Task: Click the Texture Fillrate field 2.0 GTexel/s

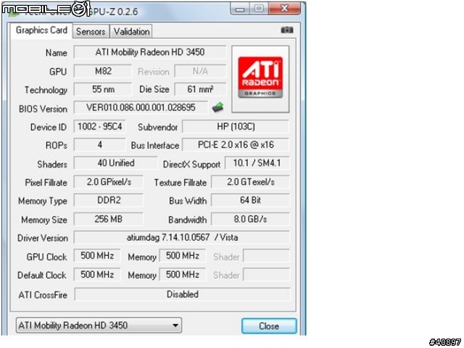Action: tap(250, 182)
